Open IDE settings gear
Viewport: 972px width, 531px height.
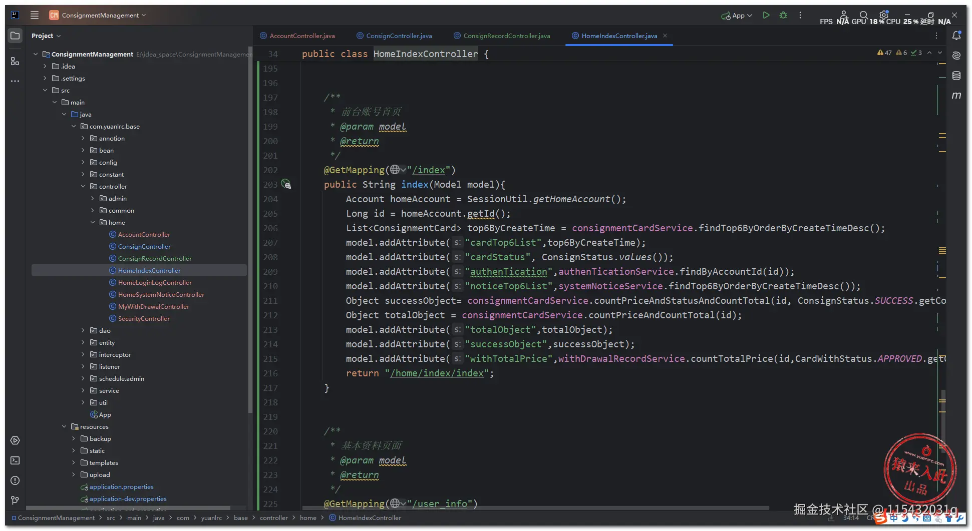(884, 15)
